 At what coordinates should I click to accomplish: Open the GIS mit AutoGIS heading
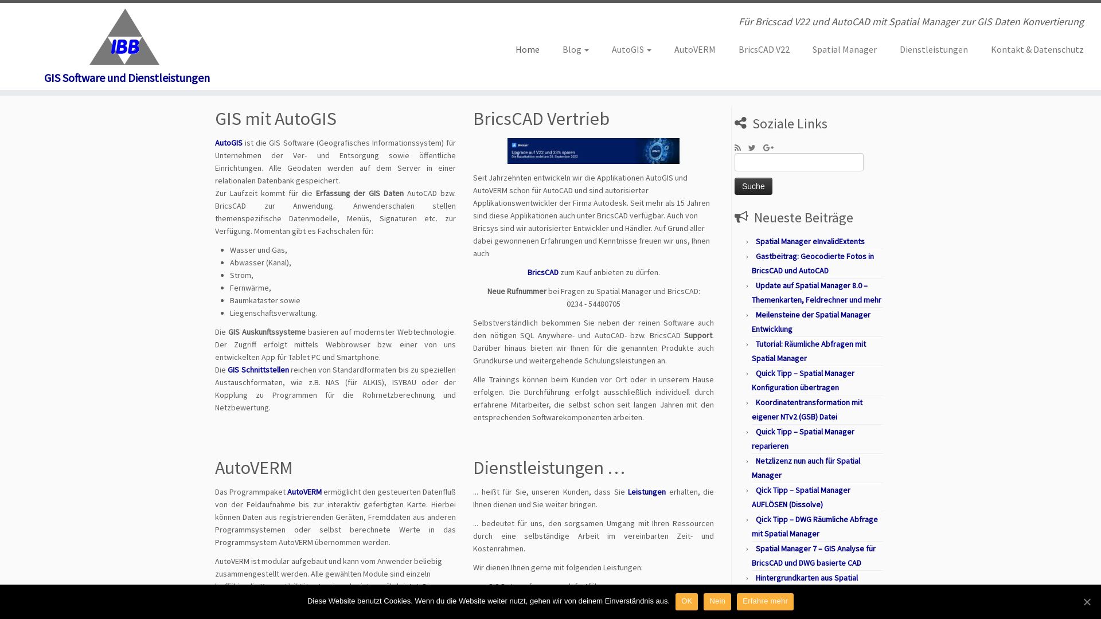pos(275,119)
